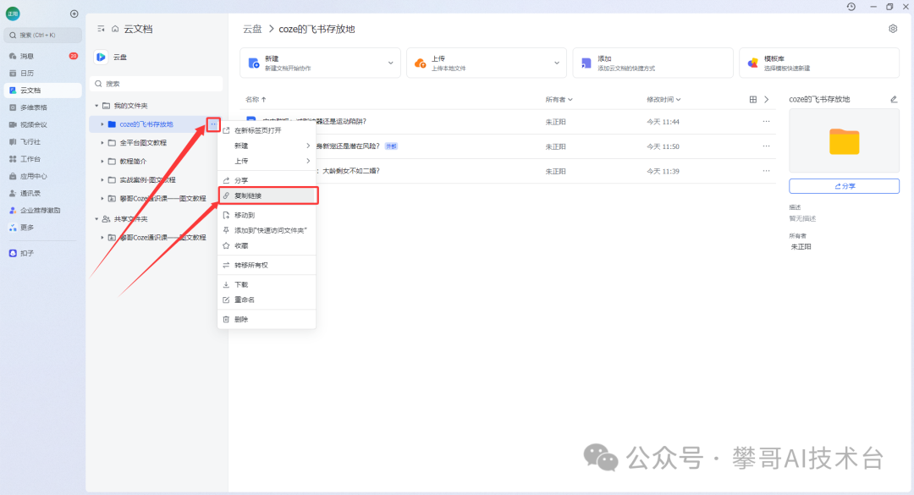This screenshot has height=495, width=914.
Task: Expand coze的飞书存放地 folder arrow
Action: [x=102, y=124]
